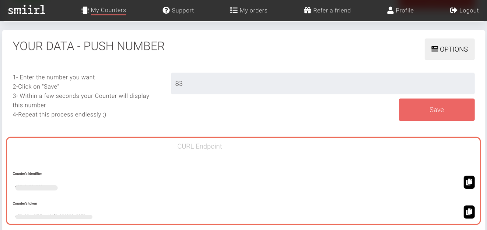This screenshot has height=230, width=487.
Task: Copy the Counter's identifier
Action: tap(469, 182)
